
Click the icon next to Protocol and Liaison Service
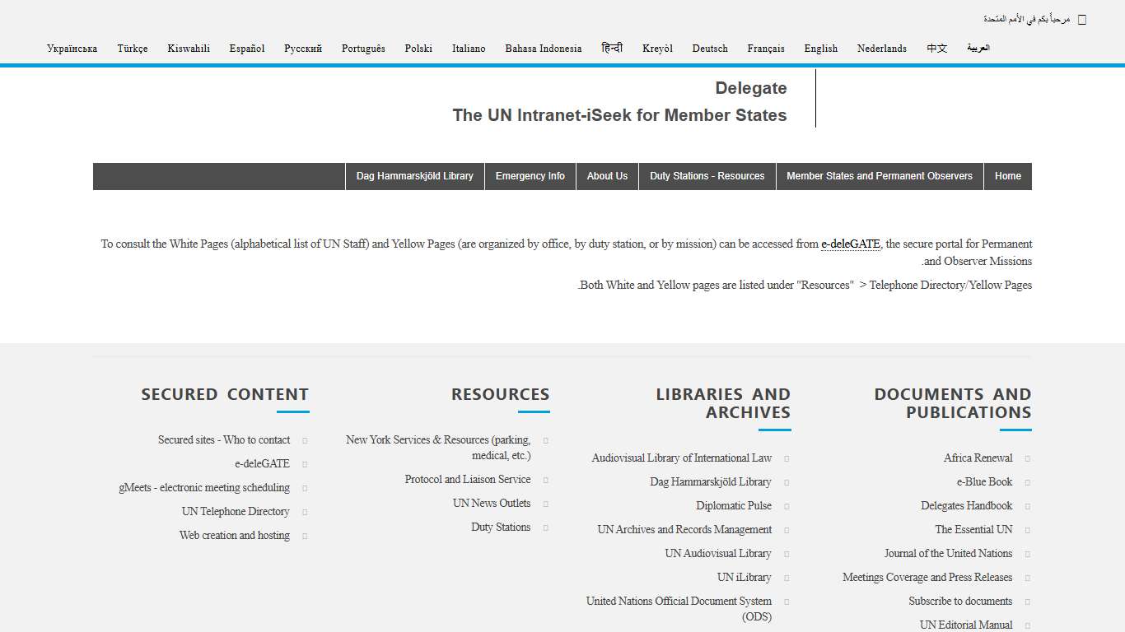(545, 479)
